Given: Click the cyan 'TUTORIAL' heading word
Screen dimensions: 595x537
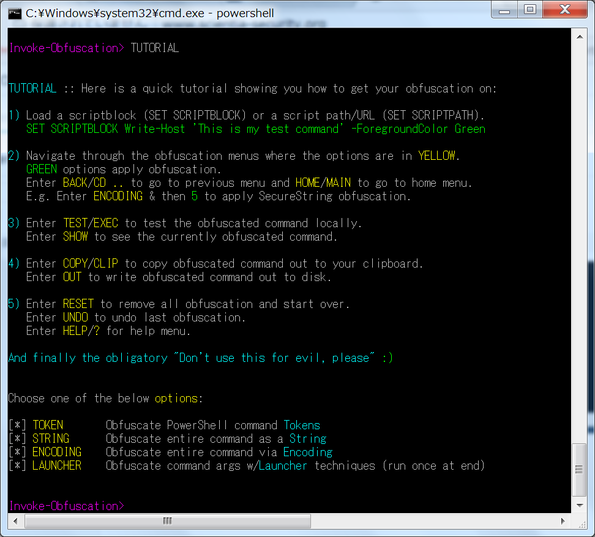Looking at the screenshot, I should tap(32, 88).
